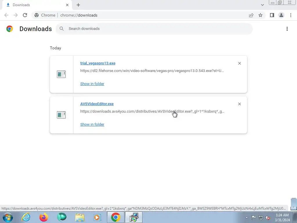
Task: Bookmark this tab with the star icon
Action: (x=260, y=15)
